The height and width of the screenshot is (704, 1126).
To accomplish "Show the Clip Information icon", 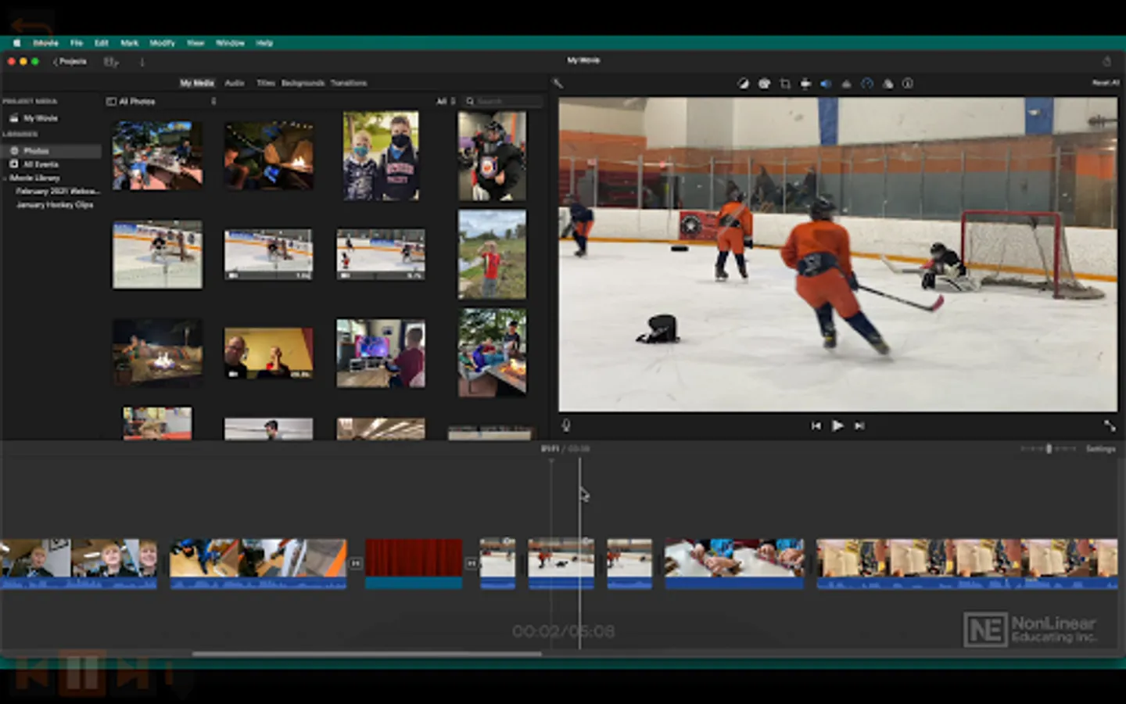I will 908,84.
